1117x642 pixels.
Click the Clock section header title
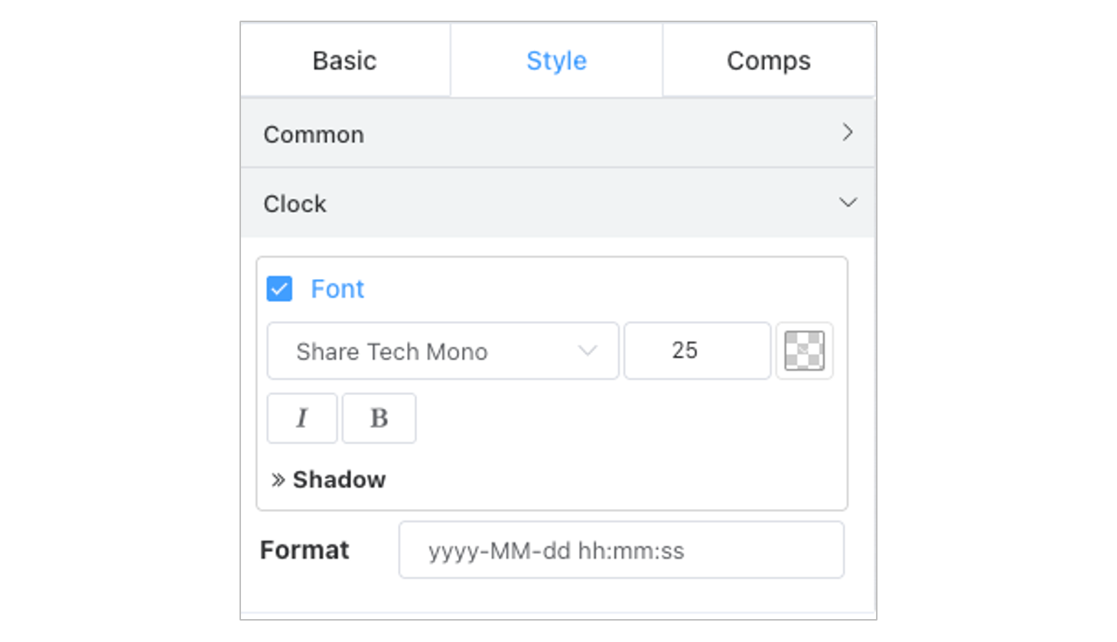pyautogui.click(x=295, y=204)
